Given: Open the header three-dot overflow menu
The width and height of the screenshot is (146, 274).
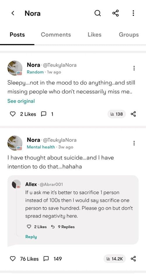Looking at the screenshot, I should [x=133, y=13].
